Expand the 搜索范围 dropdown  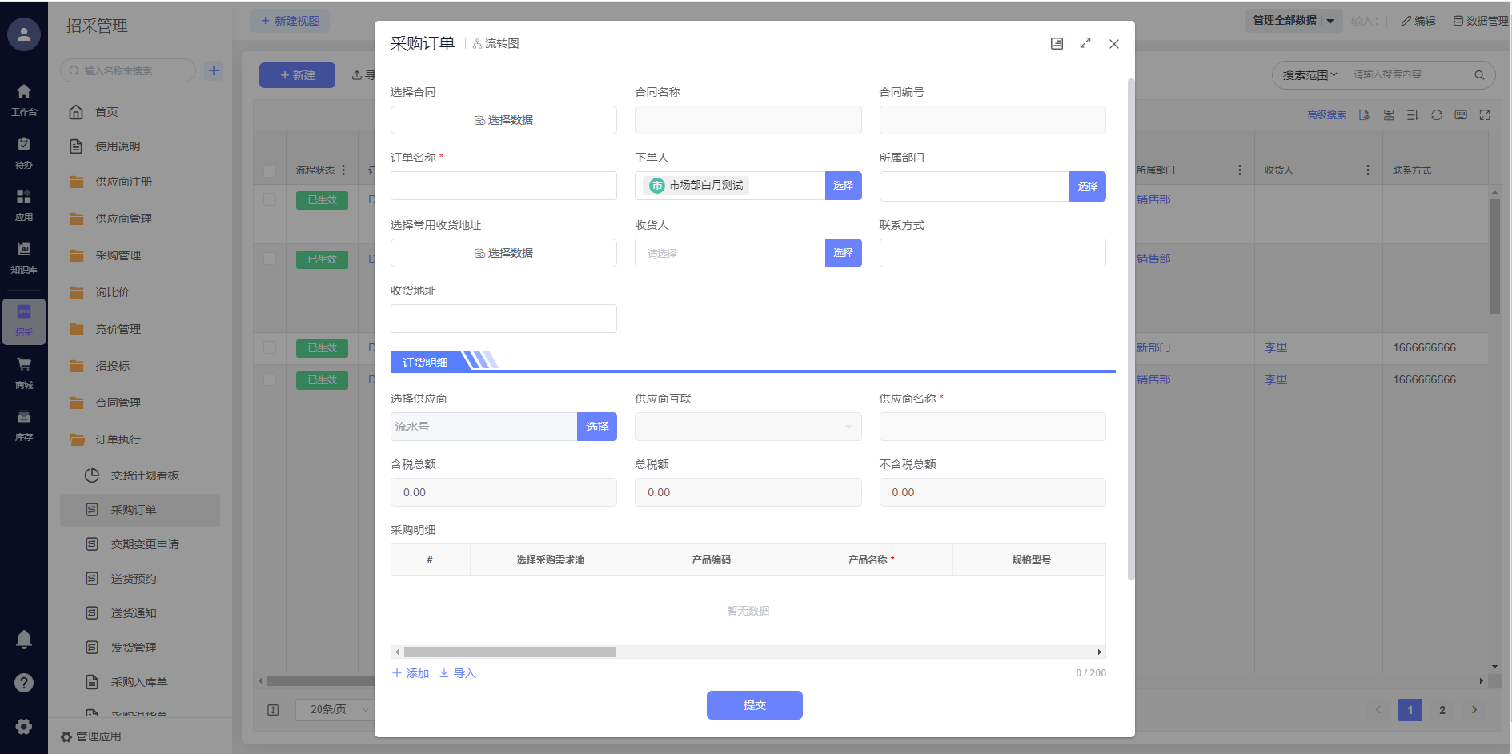pyautogui.click(x=1309, y=75)
